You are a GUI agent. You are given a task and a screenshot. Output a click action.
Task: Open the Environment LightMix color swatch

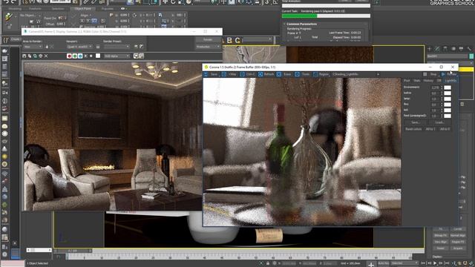click(x=448, y=88)
